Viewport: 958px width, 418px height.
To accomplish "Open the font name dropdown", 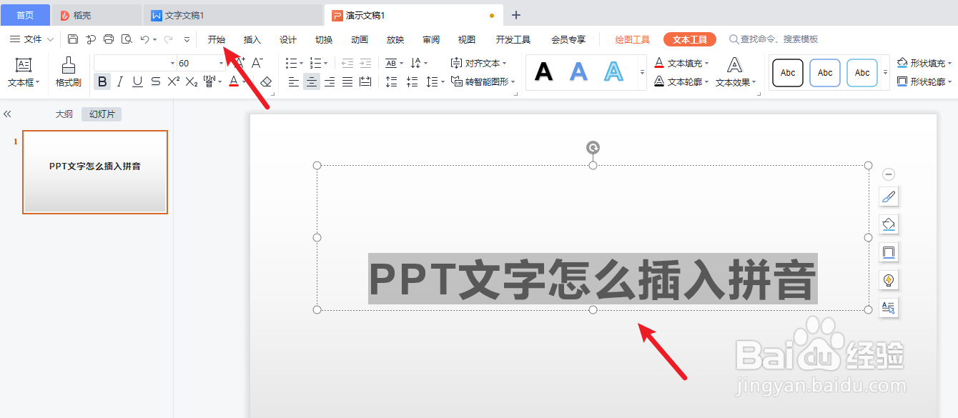I will (172, 64).
